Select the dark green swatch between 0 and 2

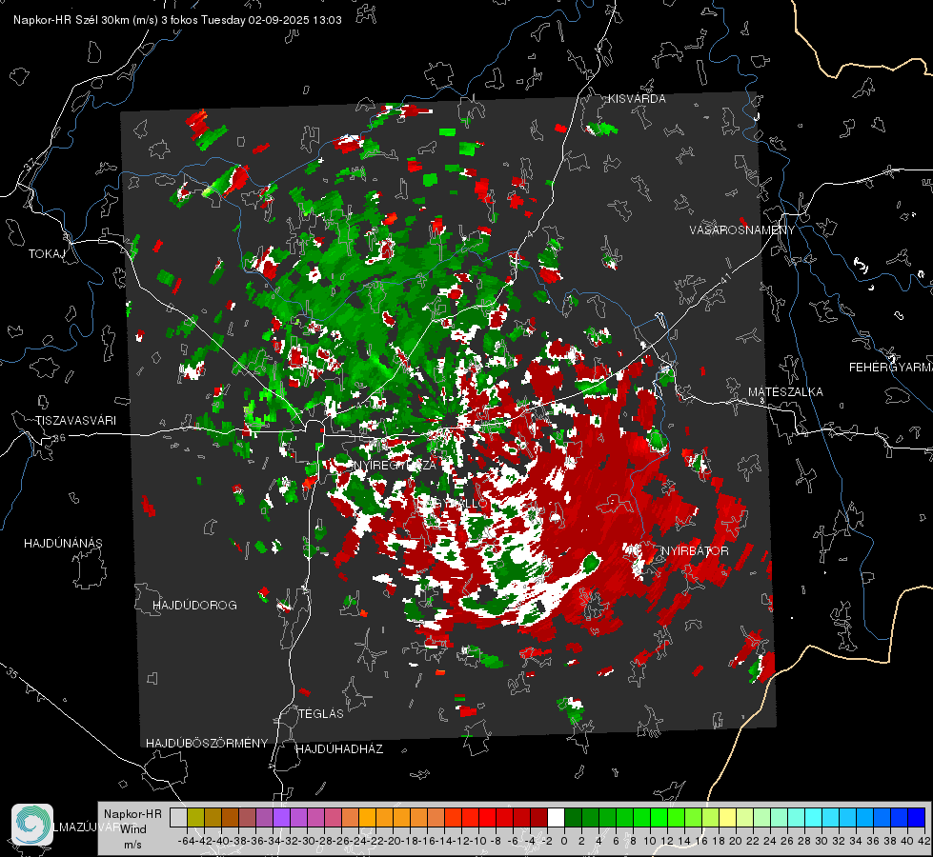(x=573, y=818)
